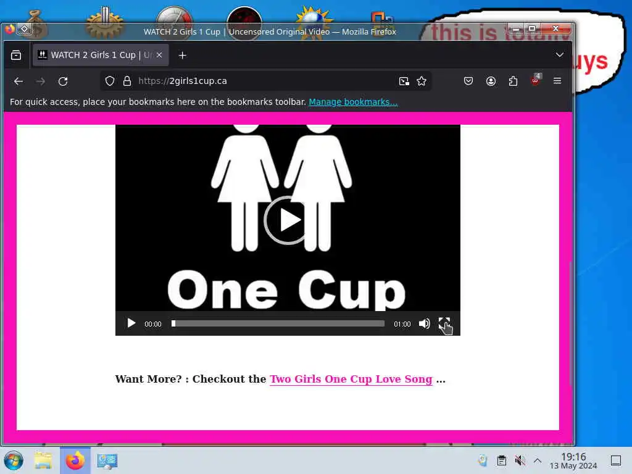Show site security padlock info
The width and height of the screenshot is (632, 474).
point(127,81)
